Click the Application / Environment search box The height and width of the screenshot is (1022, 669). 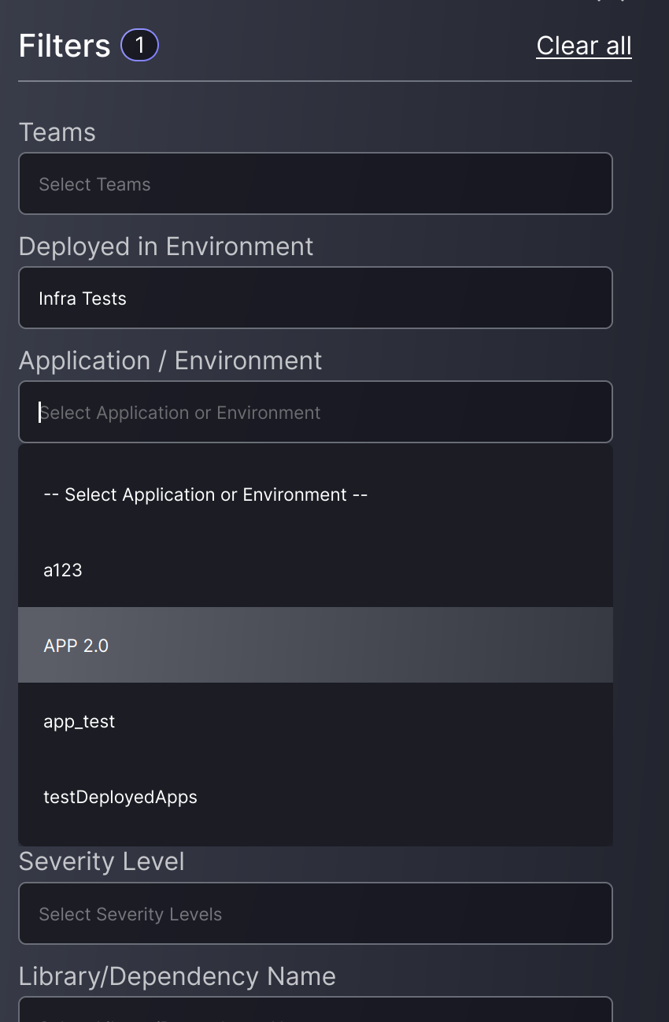click(x=315, y=412)
